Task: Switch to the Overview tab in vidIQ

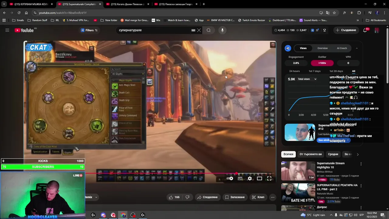Action: click(x=322, y=48)
